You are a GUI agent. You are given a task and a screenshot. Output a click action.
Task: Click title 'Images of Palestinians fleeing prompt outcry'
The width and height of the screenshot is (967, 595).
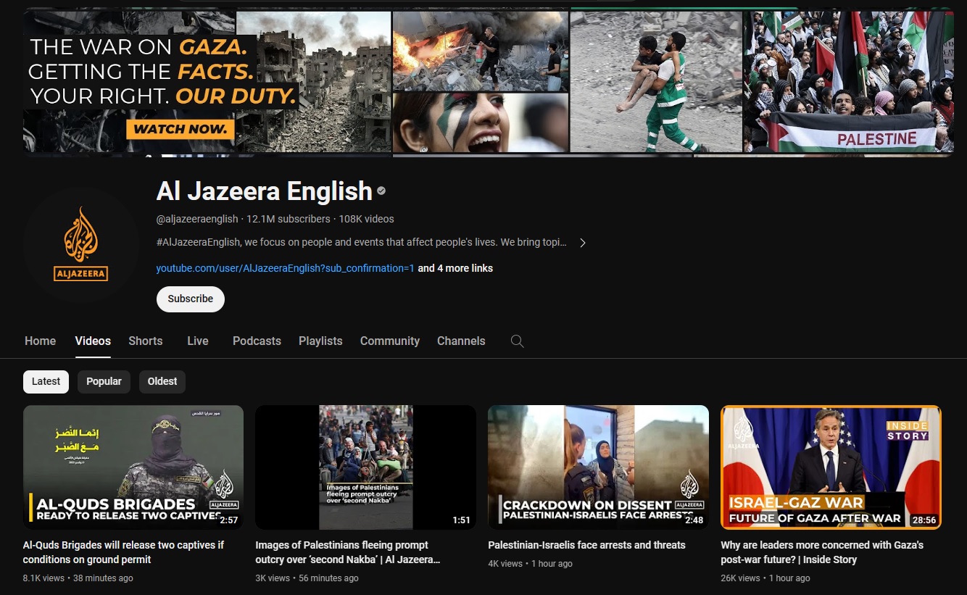click(x=348, y=552)
